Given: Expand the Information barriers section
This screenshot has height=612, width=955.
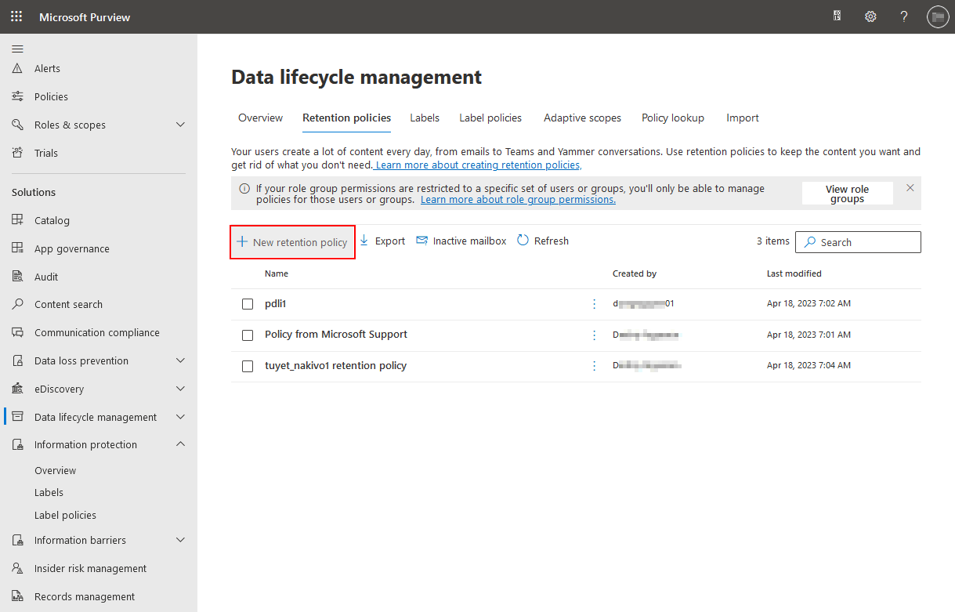Looking at the screenshot, I should coord(181,540).
